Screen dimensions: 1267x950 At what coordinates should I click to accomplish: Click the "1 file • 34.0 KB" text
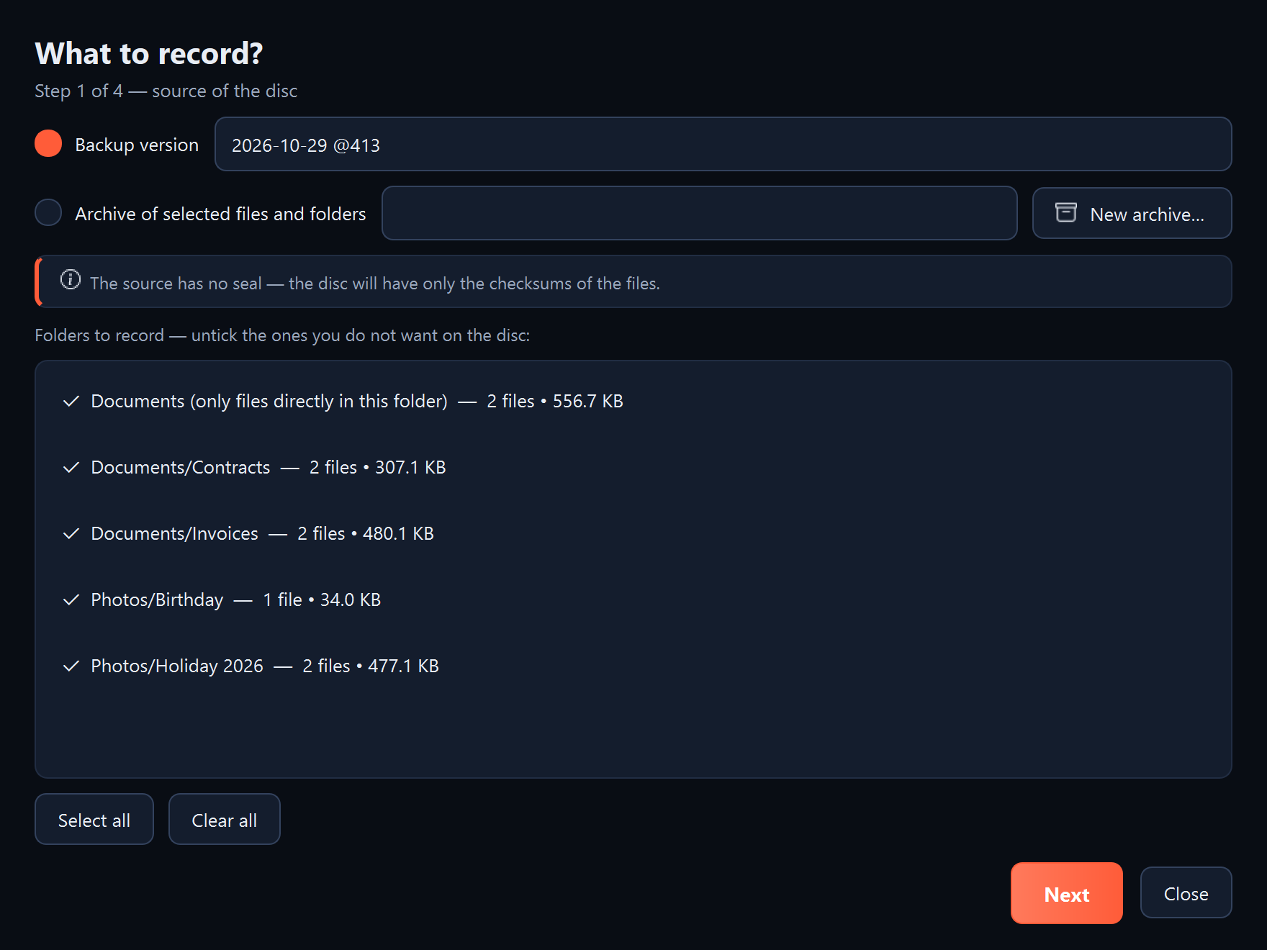322,600
